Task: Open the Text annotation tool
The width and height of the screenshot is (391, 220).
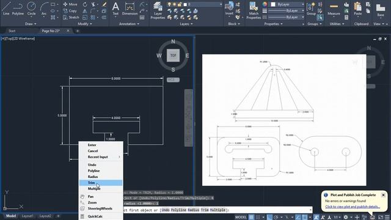Action: point(115,9)
